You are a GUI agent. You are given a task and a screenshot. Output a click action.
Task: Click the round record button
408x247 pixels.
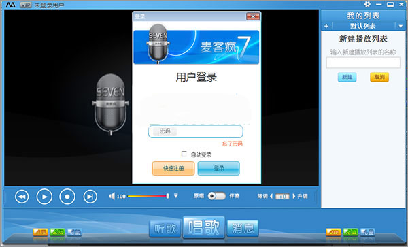click(x=67, y=197)
